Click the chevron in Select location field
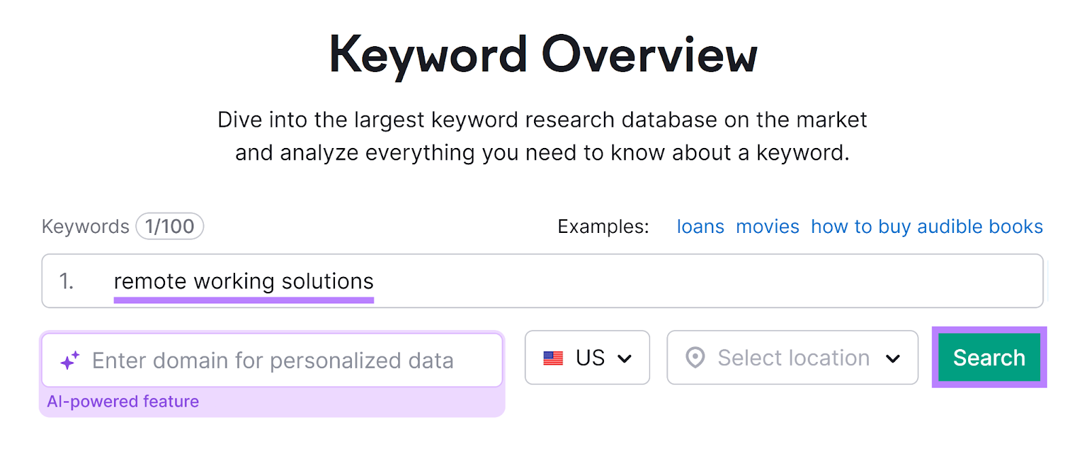Screen dimensions: 1087x459 coord(892,358)
